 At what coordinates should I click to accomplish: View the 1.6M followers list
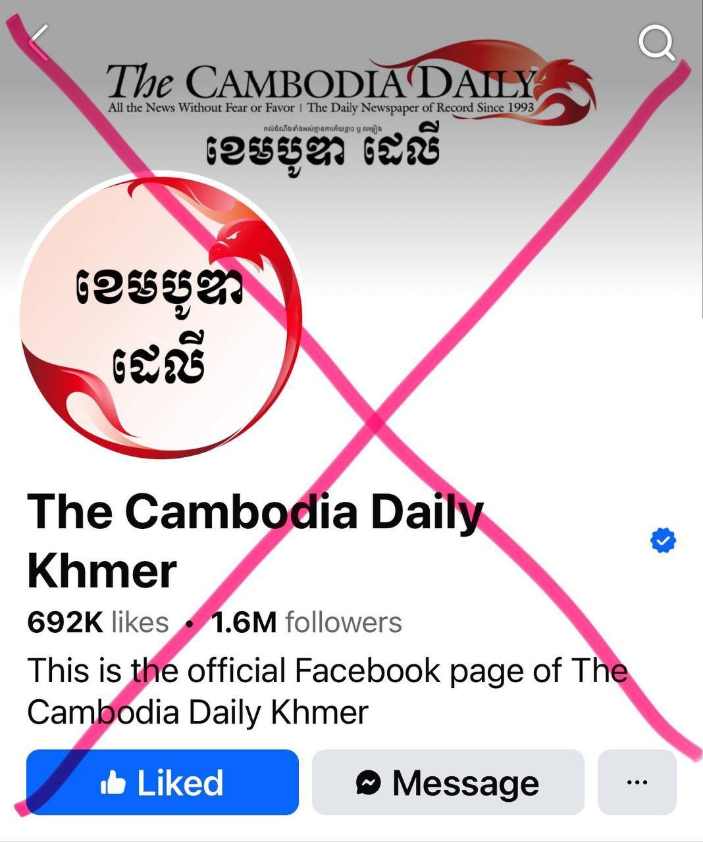[x=307, y=622]
